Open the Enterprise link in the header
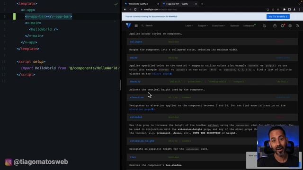This screenshot has width=303, height=170. tap(249, 25)
